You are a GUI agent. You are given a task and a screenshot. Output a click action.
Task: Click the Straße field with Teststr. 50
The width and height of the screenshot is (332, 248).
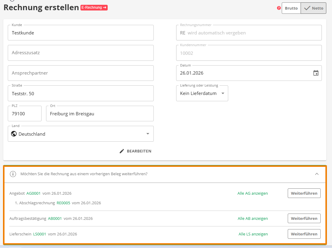click(81, 93)
